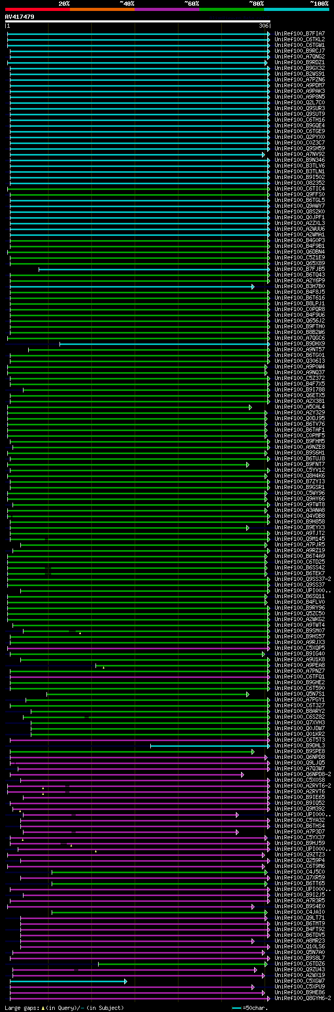The width and height of the screenshot is (334, 1012).
Task: Click arrowhead ending the Q5N7S1 alignment
Action: 248,694
